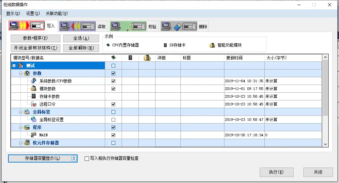Click the 模块型号/数据名 column header

coord(58,58)
